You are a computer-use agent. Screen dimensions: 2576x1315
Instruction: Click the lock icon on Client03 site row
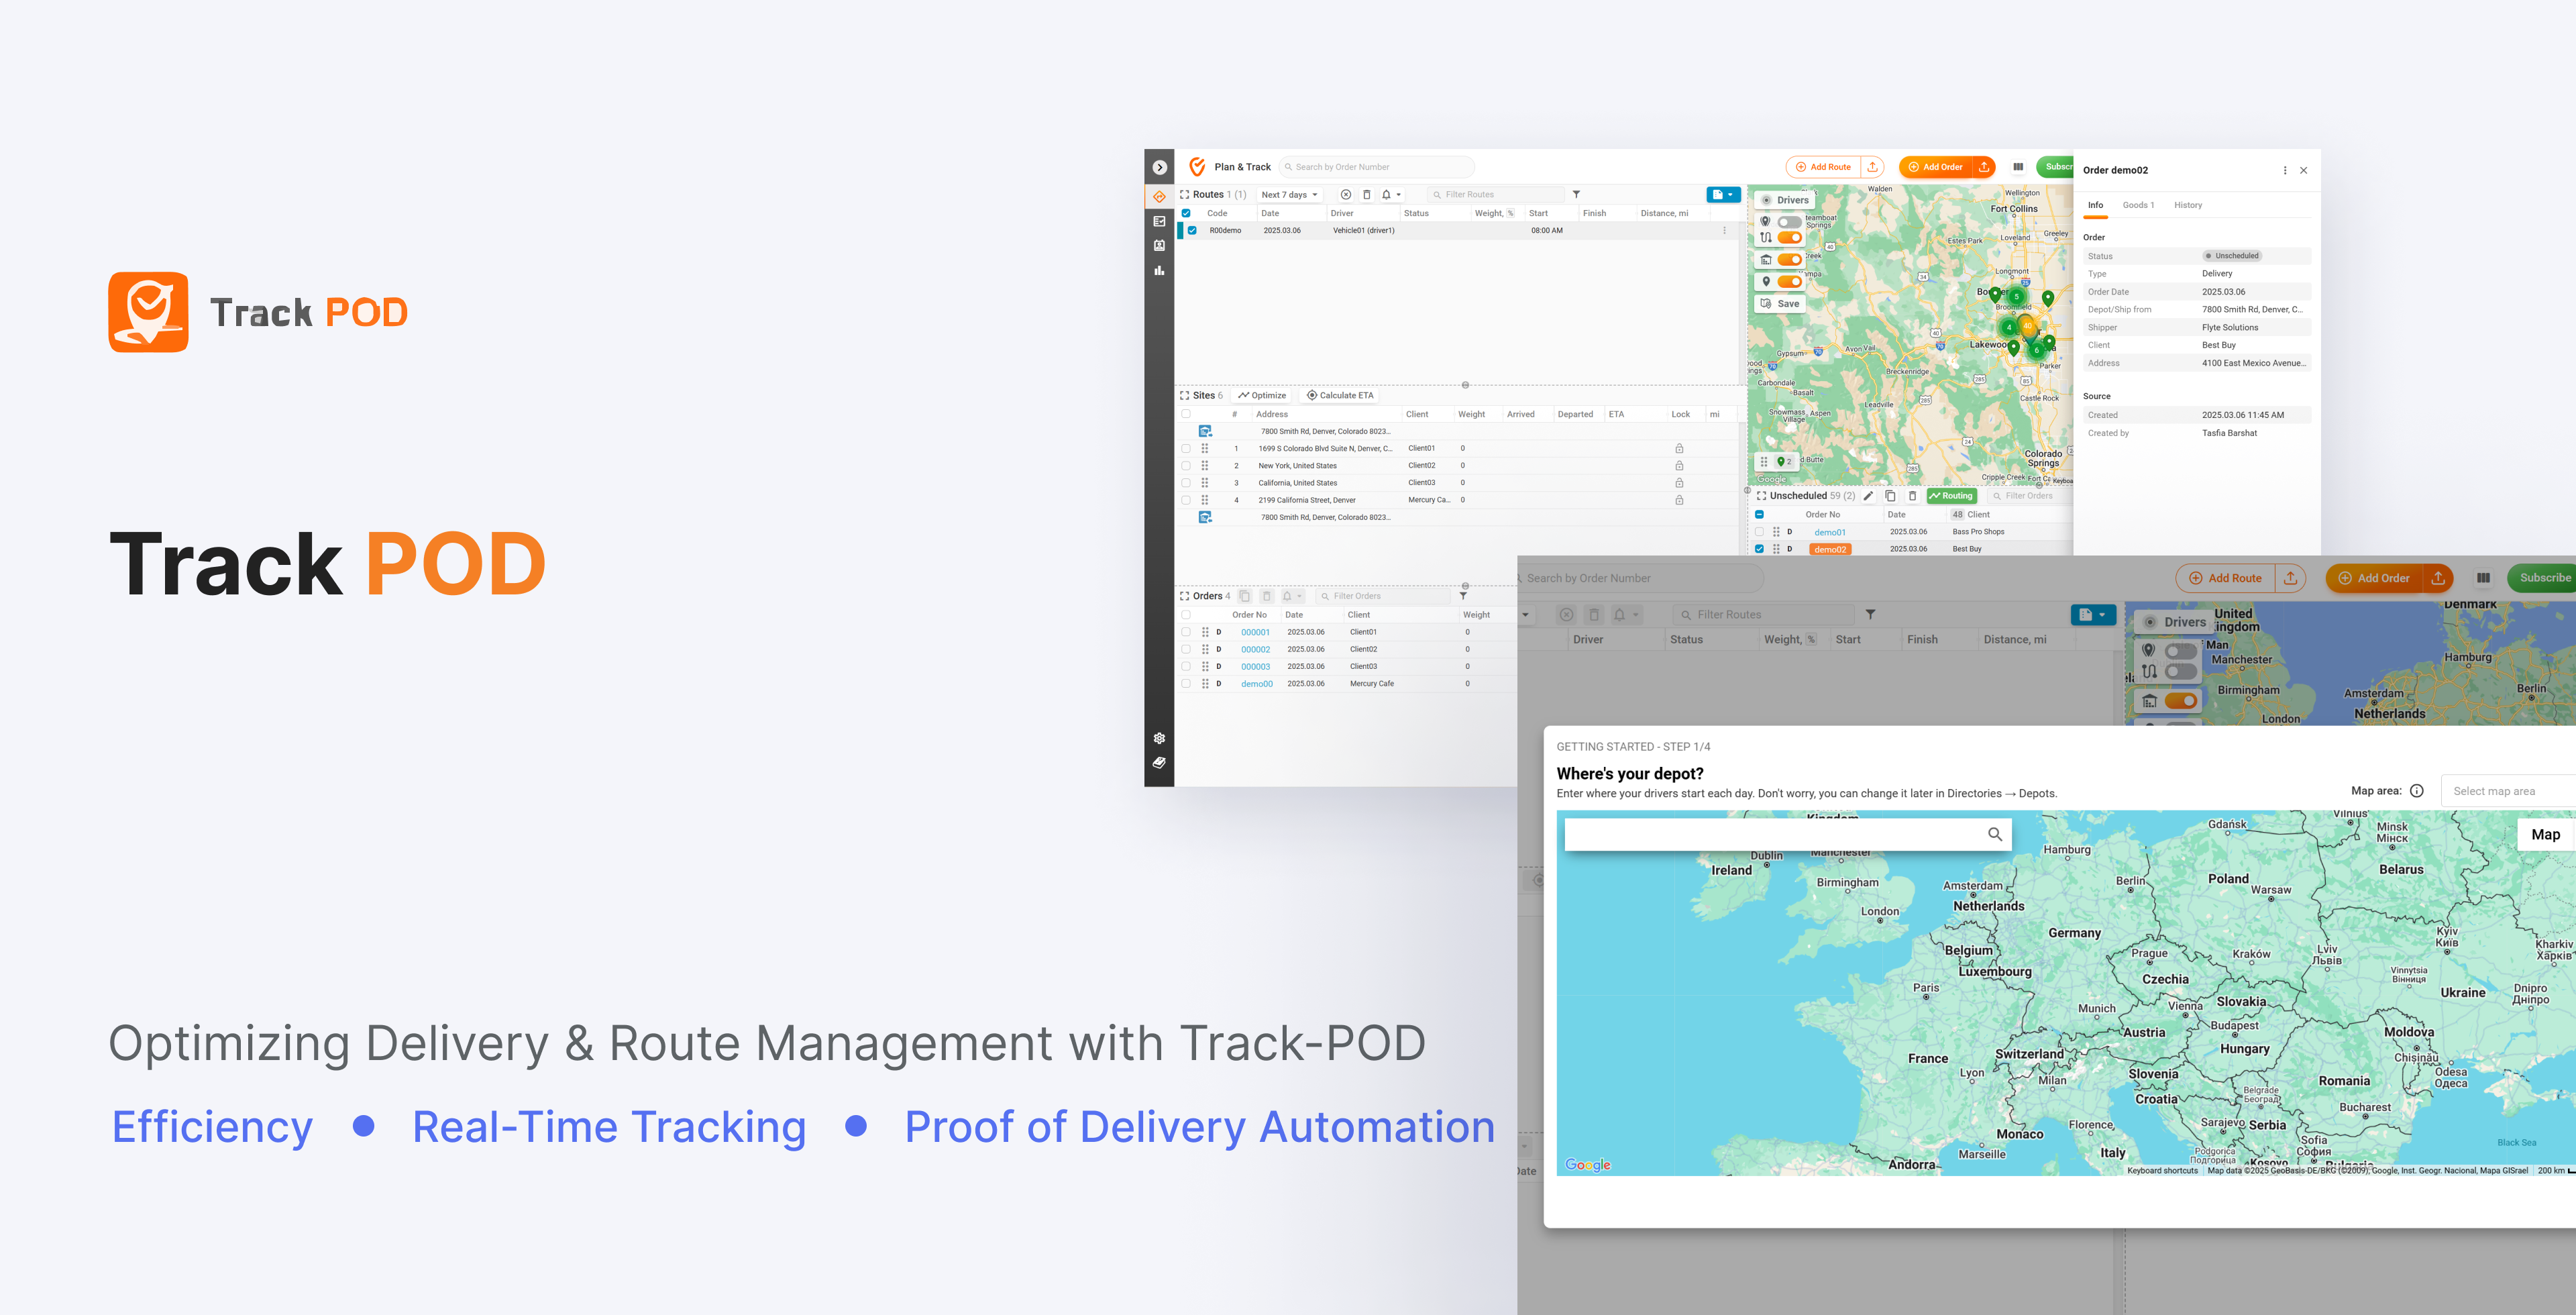(1679, 483)
